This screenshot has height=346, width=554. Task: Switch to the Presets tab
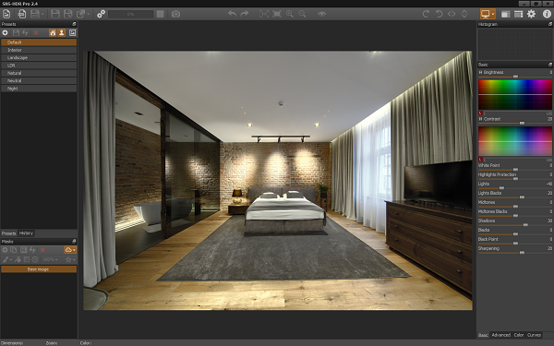[x=9, y=233]
